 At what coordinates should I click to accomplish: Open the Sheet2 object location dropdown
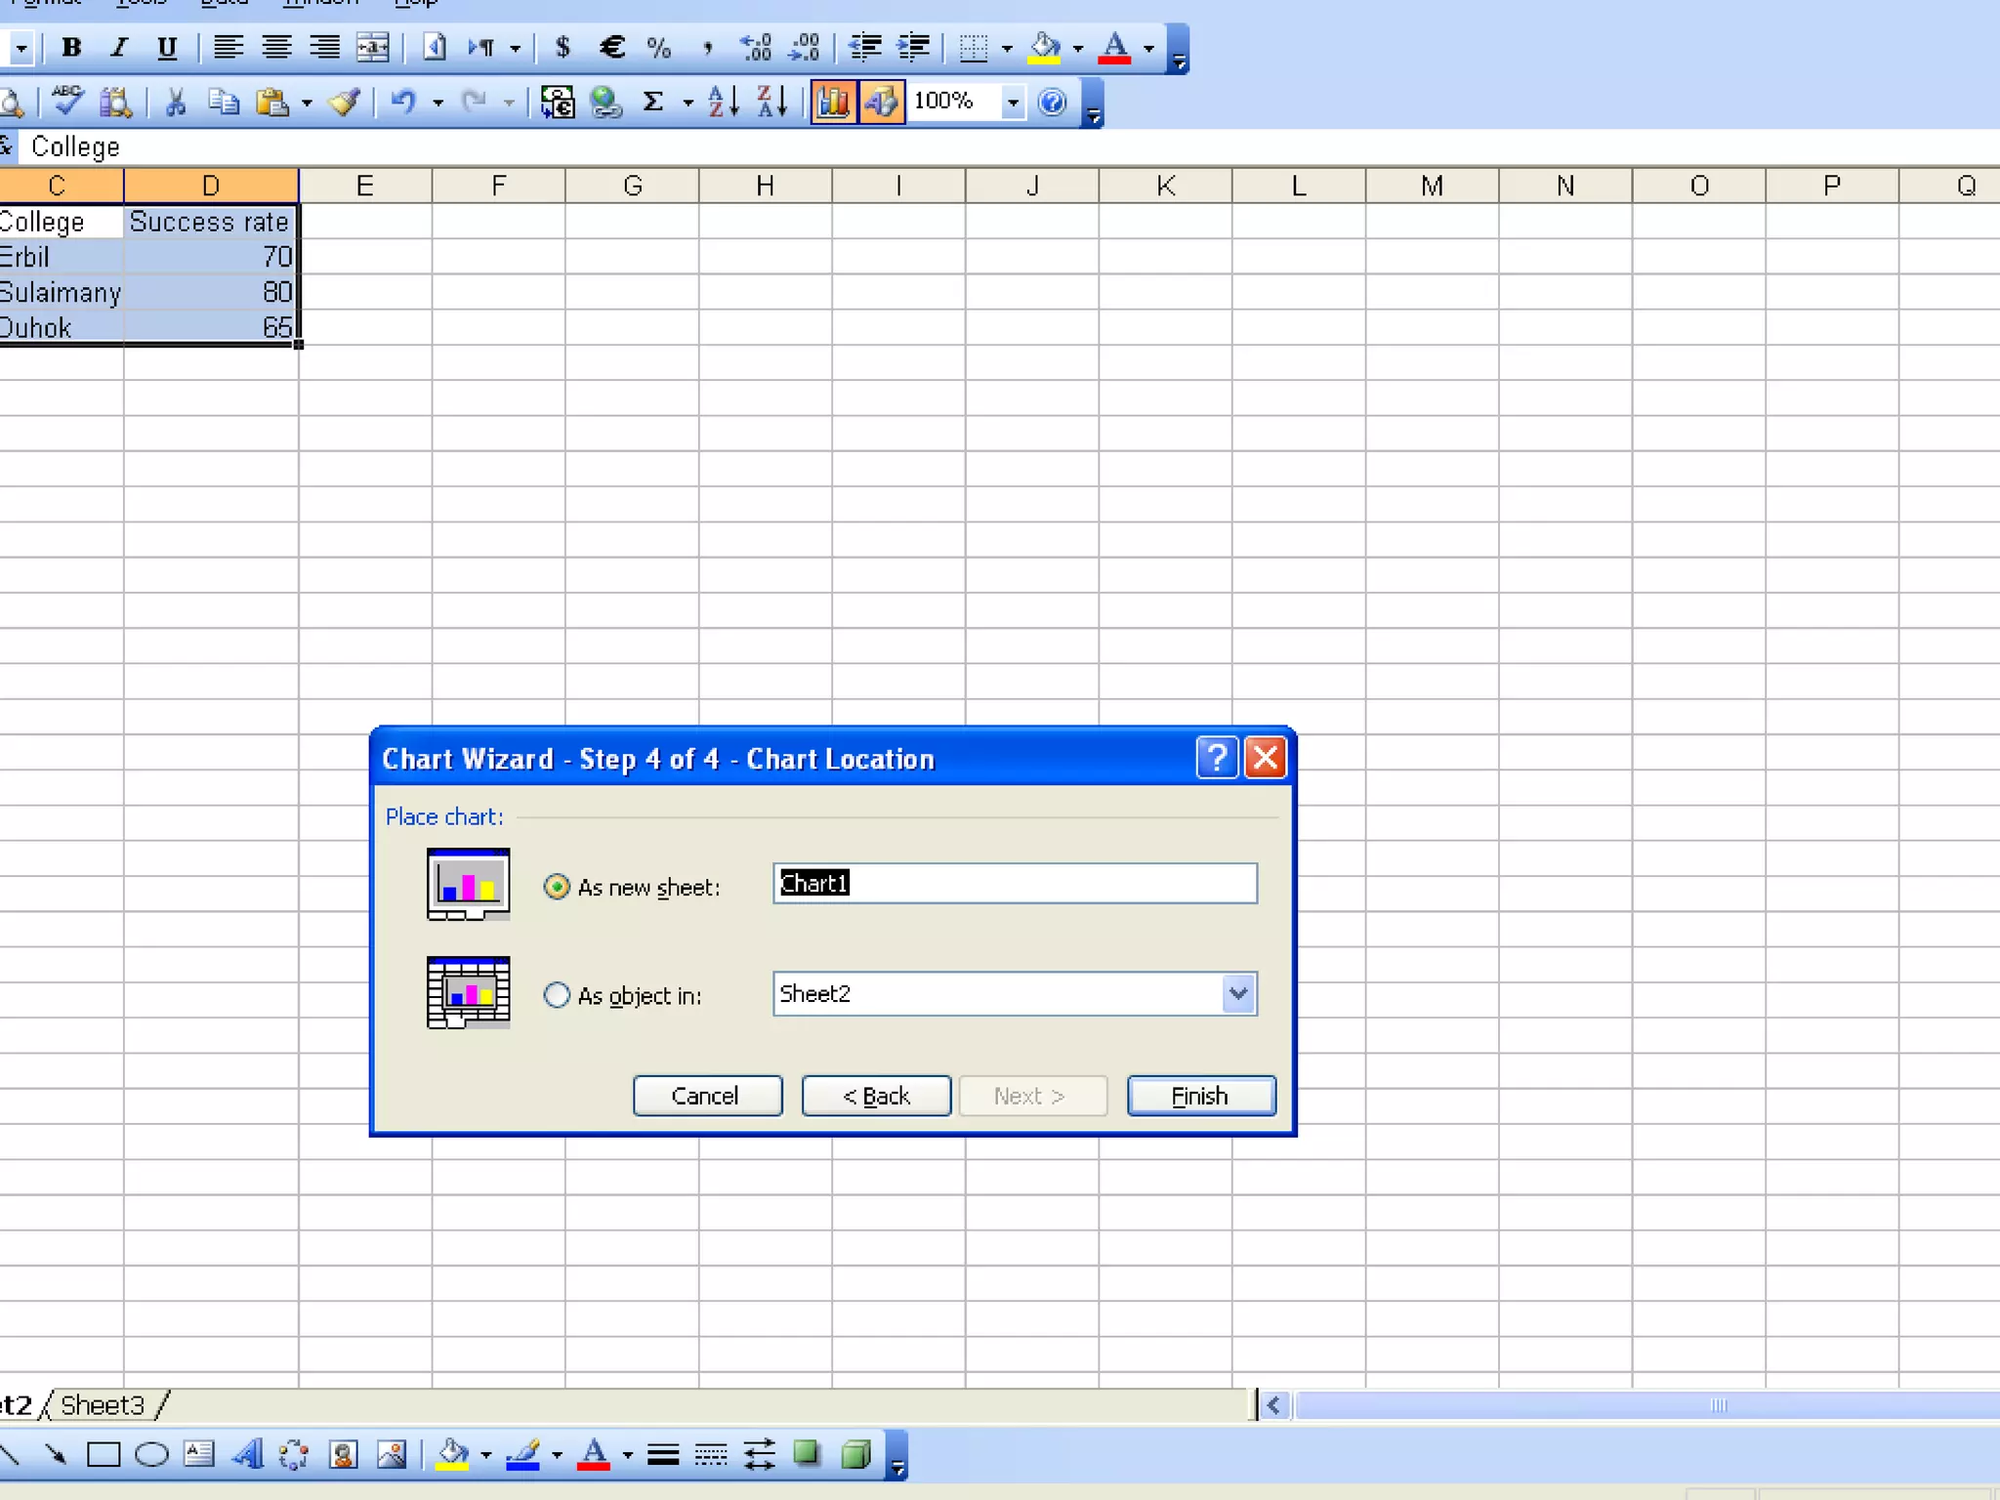click(x=1237, y=994)
